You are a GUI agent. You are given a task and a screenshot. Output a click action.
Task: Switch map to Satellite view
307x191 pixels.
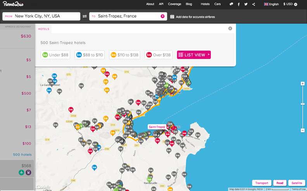click(297, 183)
